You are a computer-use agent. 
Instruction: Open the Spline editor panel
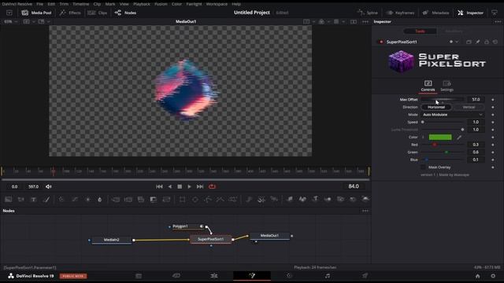(368, 13)
